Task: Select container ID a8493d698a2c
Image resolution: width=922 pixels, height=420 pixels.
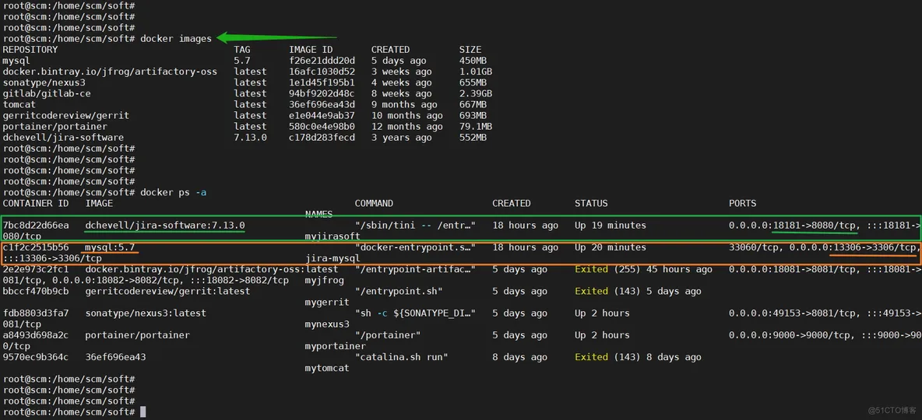Action: 35,334
